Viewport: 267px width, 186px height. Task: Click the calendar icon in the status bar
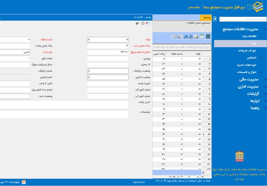coord(23,182)
